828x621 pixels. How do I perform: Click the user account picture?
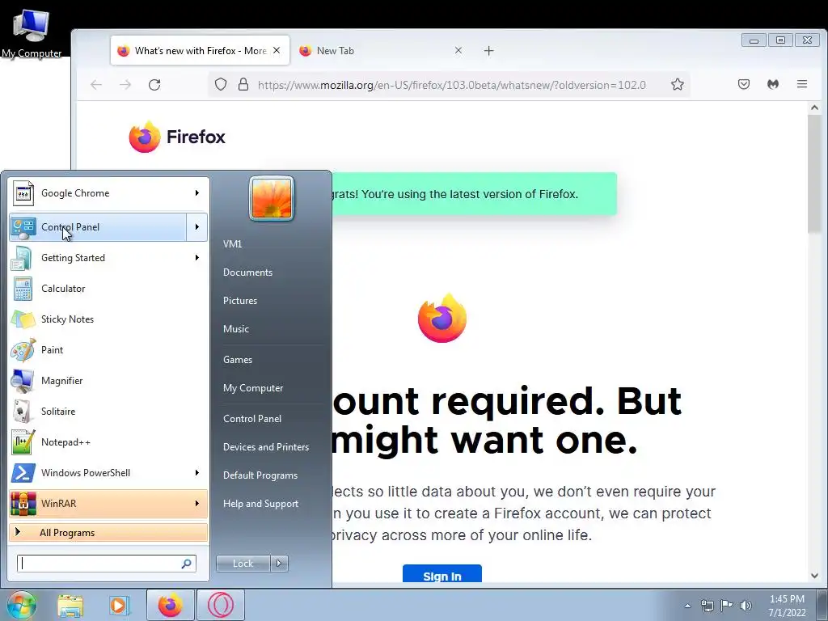coord(272,198)
